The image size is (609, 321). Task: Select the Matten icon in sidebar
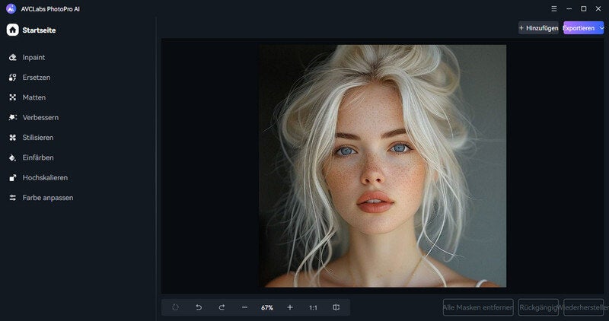pyautogui.click(x=13, y=97)
